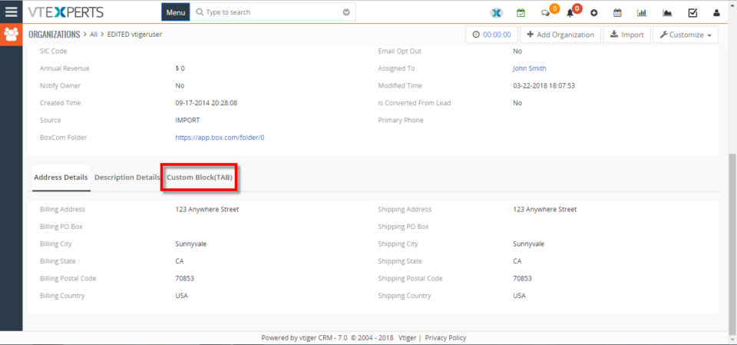Open the area chart dashboard icon

[x=667, y=13]
